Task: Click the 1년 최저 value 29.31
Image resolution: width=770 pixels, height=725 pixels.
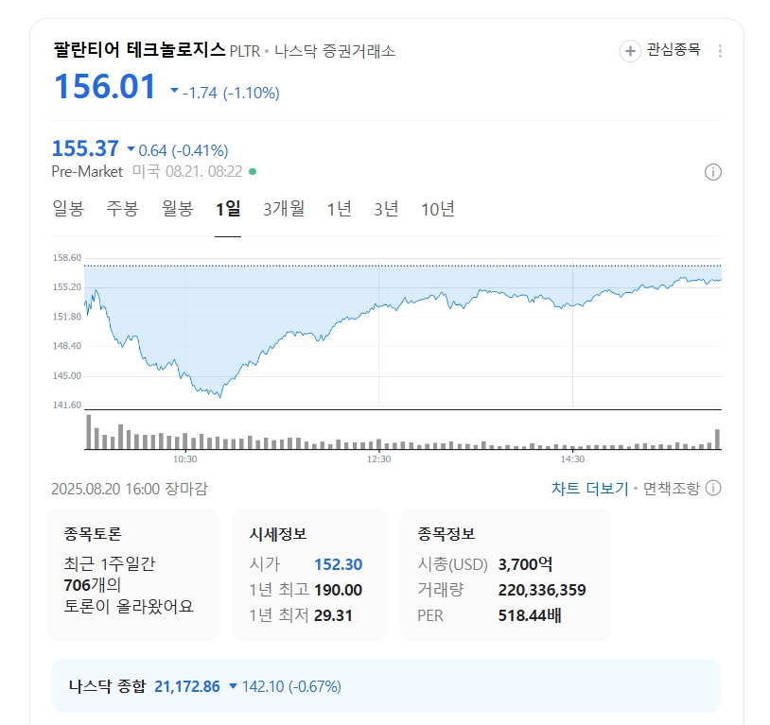Action: [x=333, y=615]
